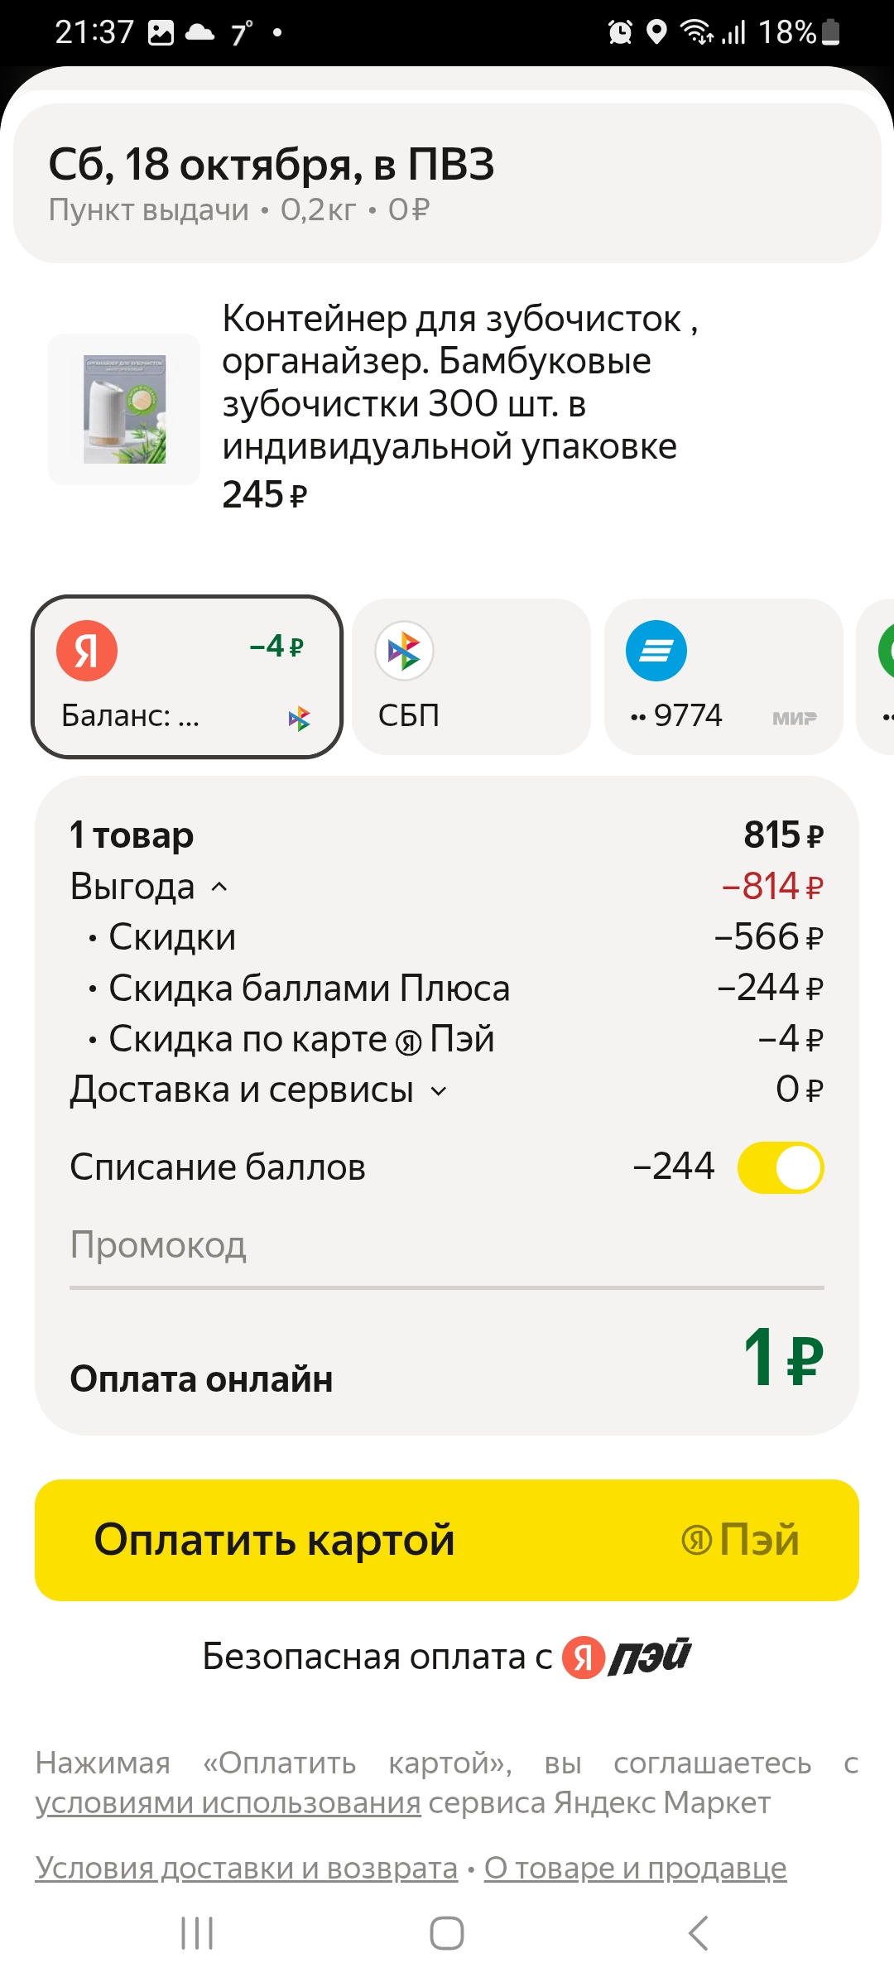Tap the SBP payment logo icon

click(404, 651)
